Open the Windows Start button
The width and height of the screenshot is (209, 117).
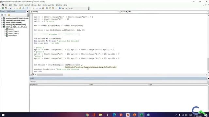coord(3,115)
